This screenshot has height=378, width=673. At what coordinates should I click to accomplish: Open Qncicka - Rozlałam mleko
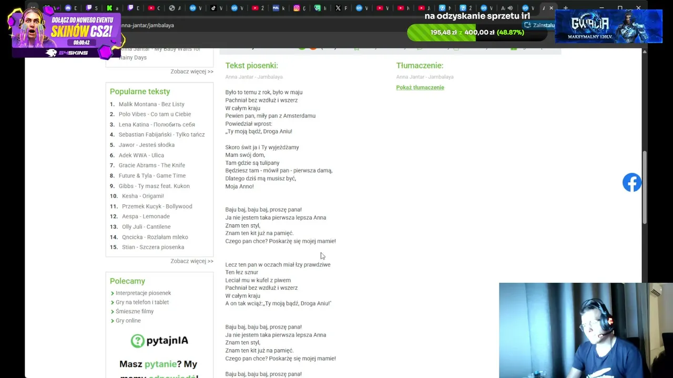click(x=155, y=237)
